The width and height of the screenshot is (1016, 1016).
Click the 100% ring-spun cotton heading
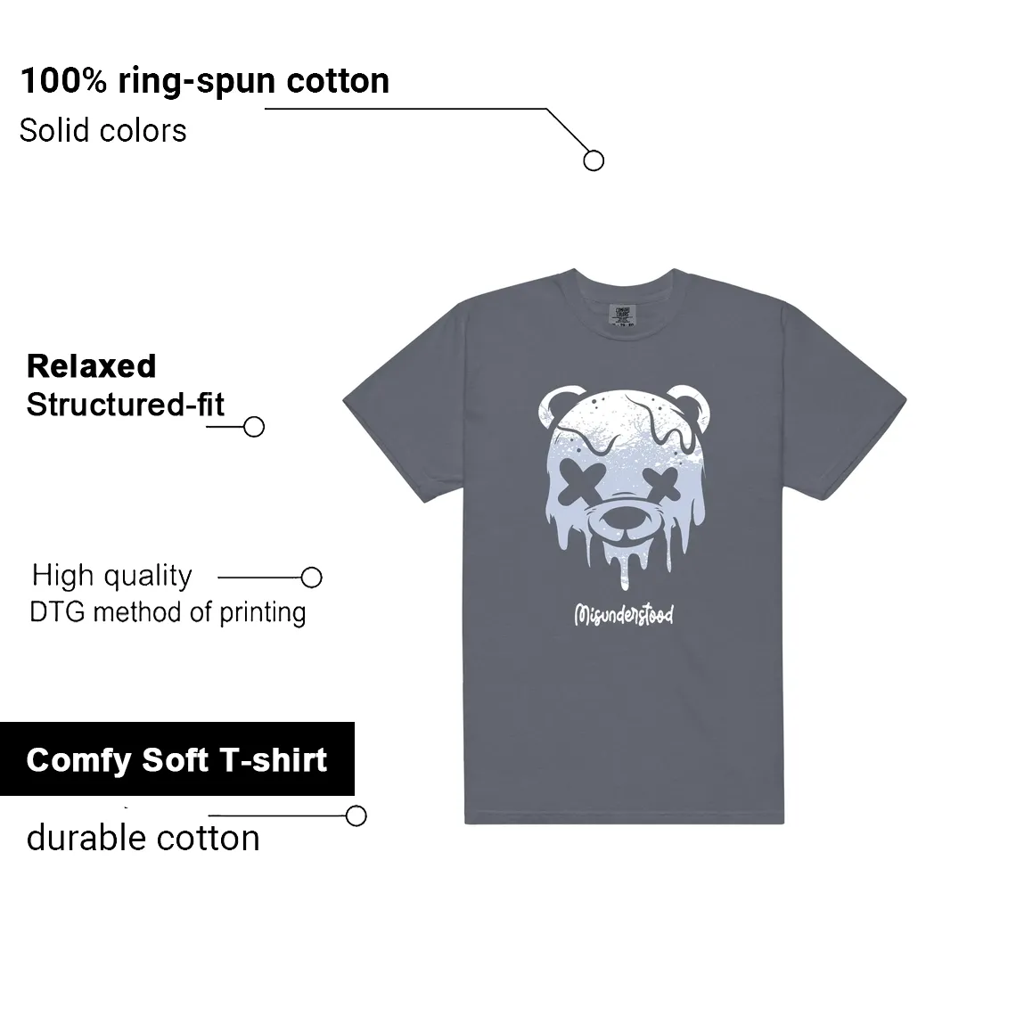[205, 81]
